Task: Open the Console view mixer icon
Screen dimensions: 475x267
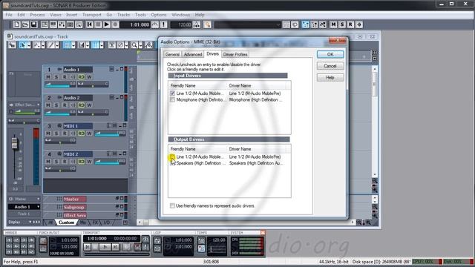Action: pos(62,24)
